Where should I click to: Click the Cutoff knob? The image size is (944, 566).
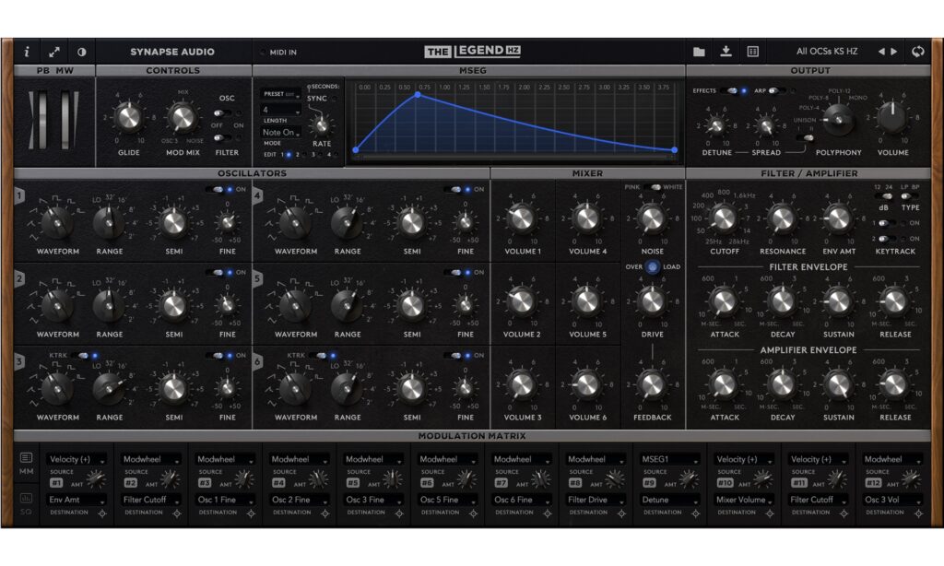coord(723,219)
